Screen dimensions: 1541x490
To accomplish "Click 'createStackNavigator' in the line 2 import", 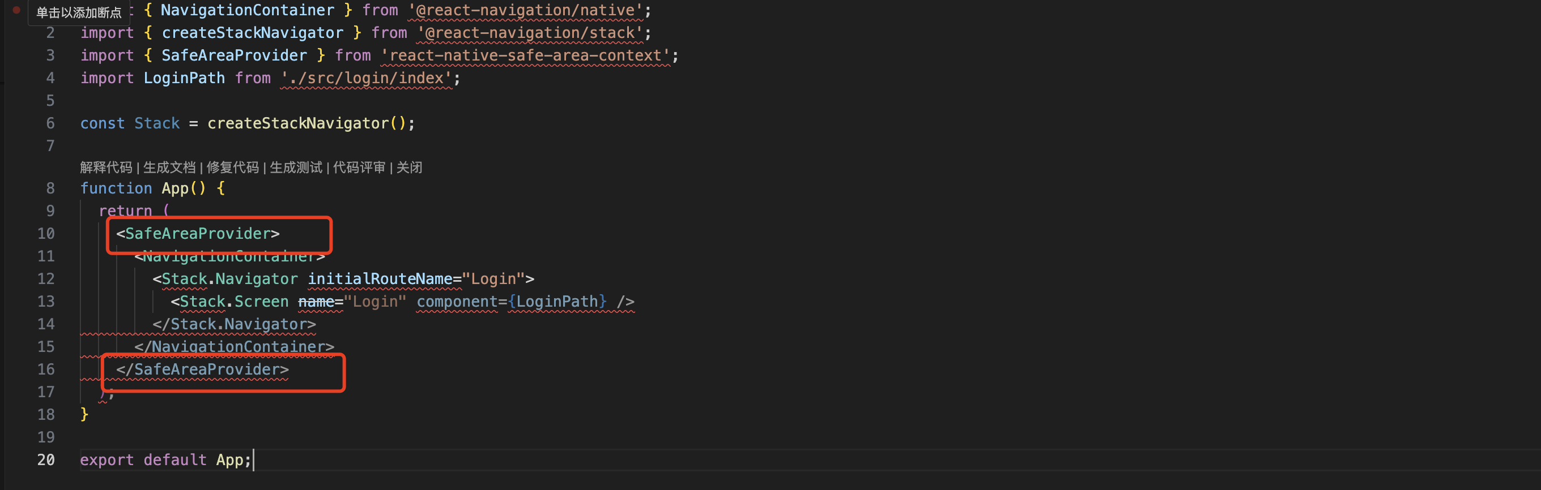I will click(253, 33).
